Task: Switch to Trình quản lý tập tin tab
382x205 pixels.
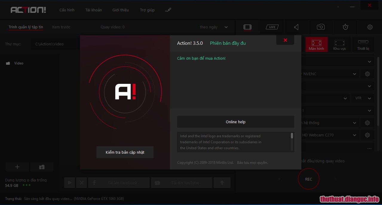Action: [26, 27]
